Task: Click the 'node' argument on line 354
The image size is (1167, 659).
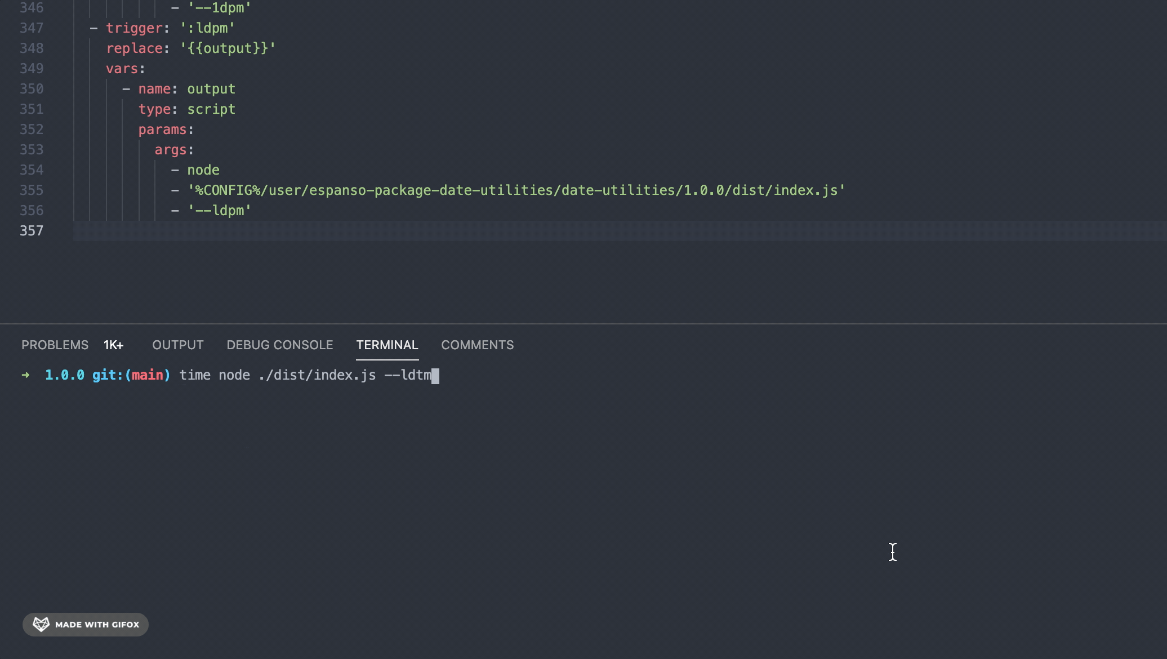Action: coord(204,170)
